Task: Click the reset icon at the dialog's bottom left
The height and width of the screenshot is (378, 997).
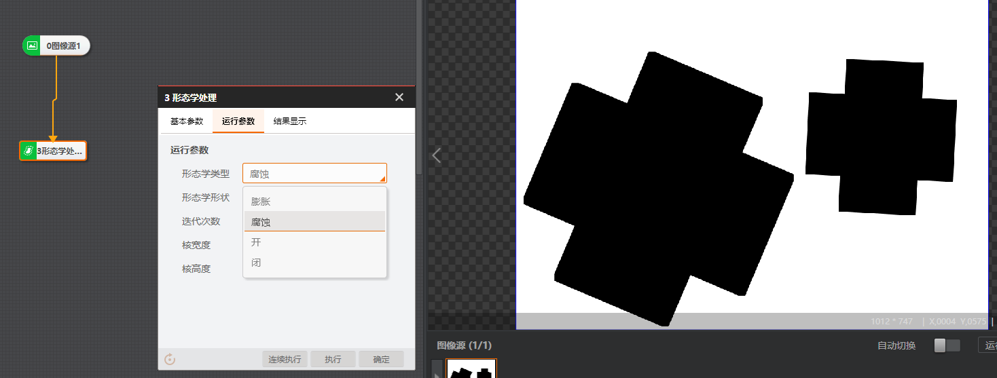Action: [x=170, y=359]
